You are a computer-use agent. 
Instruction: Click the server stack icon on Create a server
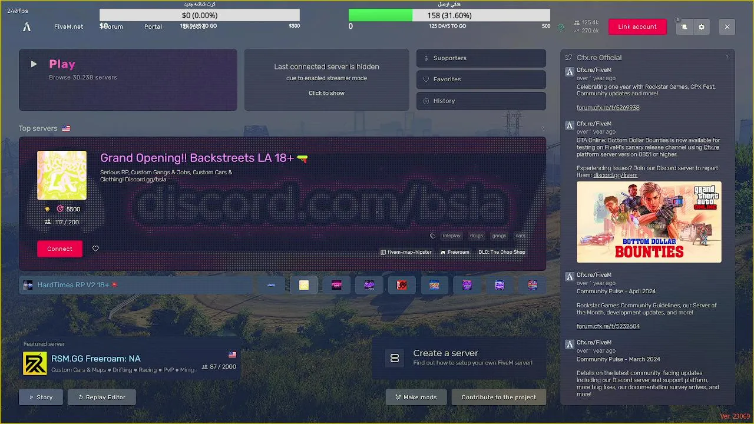[x=395, y=358]
